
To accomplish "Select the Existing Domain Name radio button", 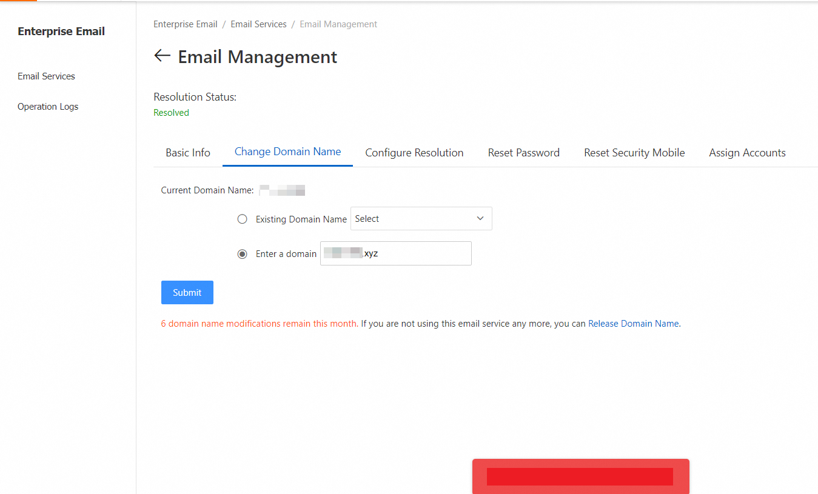I will 243,219.
